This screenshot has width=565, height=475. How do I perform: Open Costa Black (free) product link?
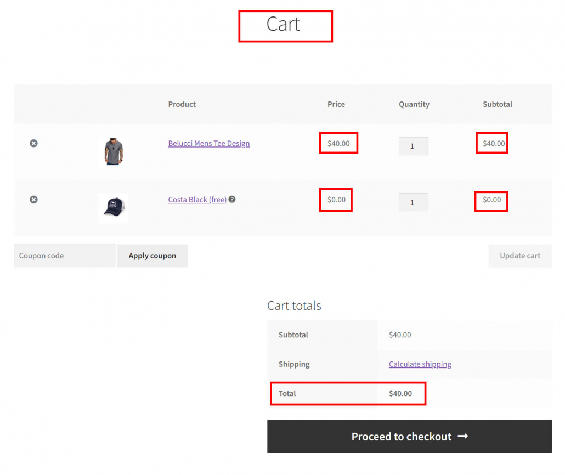(x=197, y=200)
